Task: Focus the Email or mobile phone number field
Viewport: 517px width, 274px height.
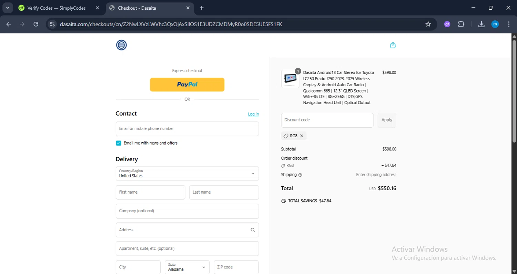Action: point(187,129)
